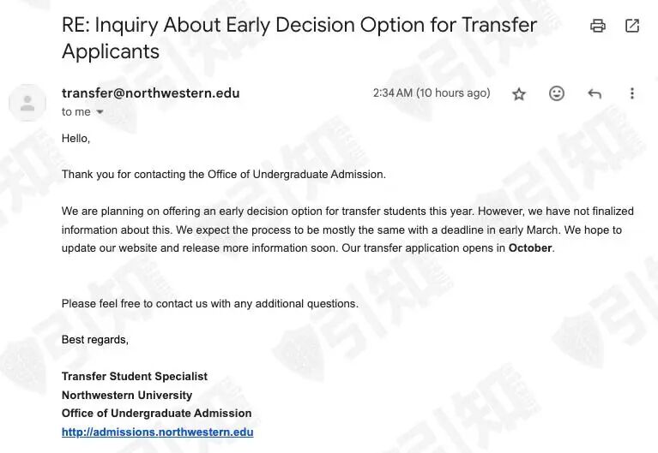Click the "to me" recipient text
The width and height of the screenshot is (658, 453).
point(76,112)
